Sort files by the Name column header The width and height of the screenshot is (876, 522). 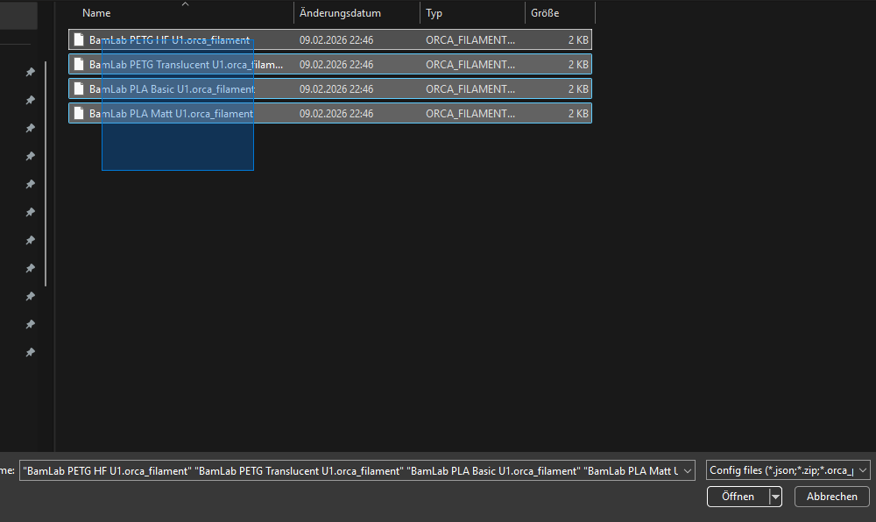tap(96, 14)
